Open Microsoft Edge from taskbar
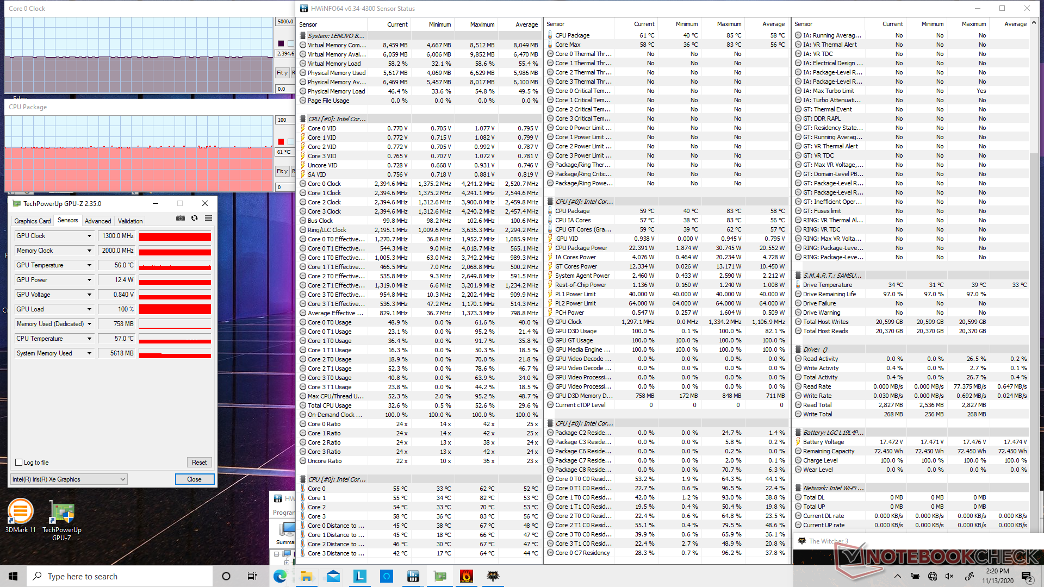 click(280, 576)
